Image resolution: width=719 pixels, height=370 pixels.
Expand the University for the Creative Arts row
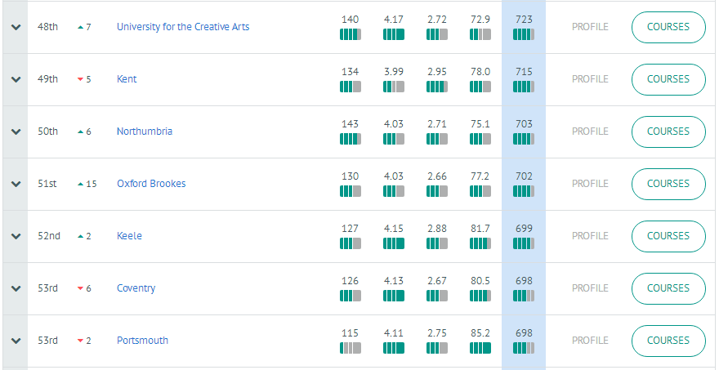click(x=16, y=27)
